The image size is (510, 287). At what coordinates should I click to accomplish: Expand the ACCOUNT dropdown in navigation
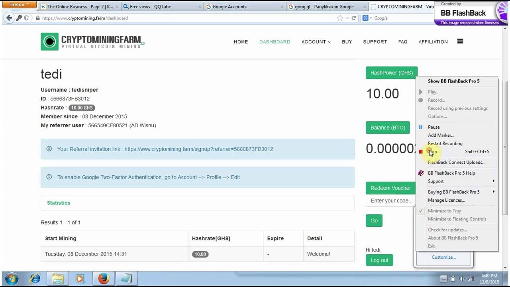coord(316,41)
